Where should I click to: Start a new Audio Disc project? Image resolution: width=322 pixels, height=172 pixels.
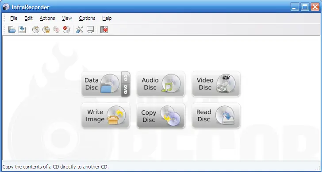(161, 84)
